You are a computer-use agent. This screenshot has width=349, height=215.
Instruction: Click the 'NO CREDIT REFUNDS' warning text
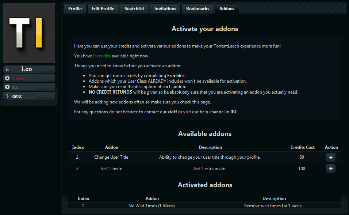(x=110, y=92)
